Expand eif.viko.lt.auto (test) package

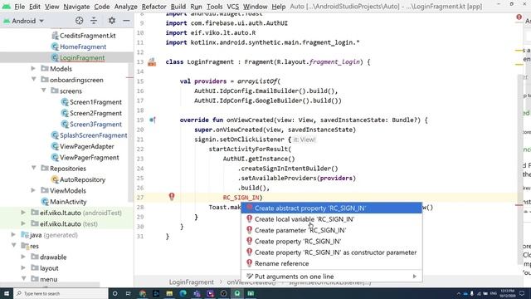23,223
